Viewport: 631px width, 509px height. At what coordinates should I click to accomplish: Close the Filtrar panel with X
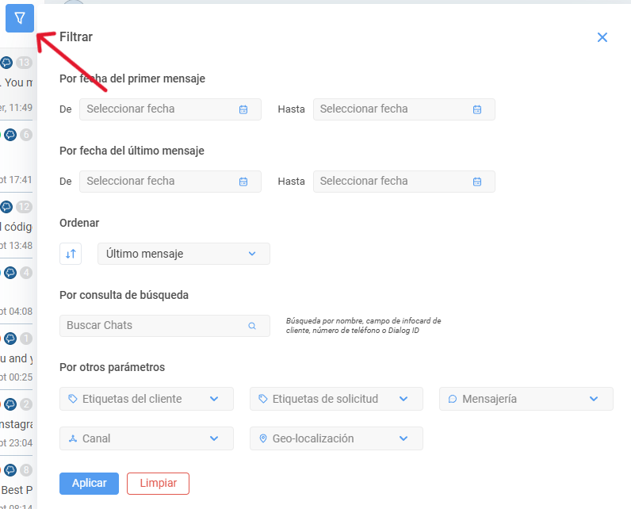[602, 37]
